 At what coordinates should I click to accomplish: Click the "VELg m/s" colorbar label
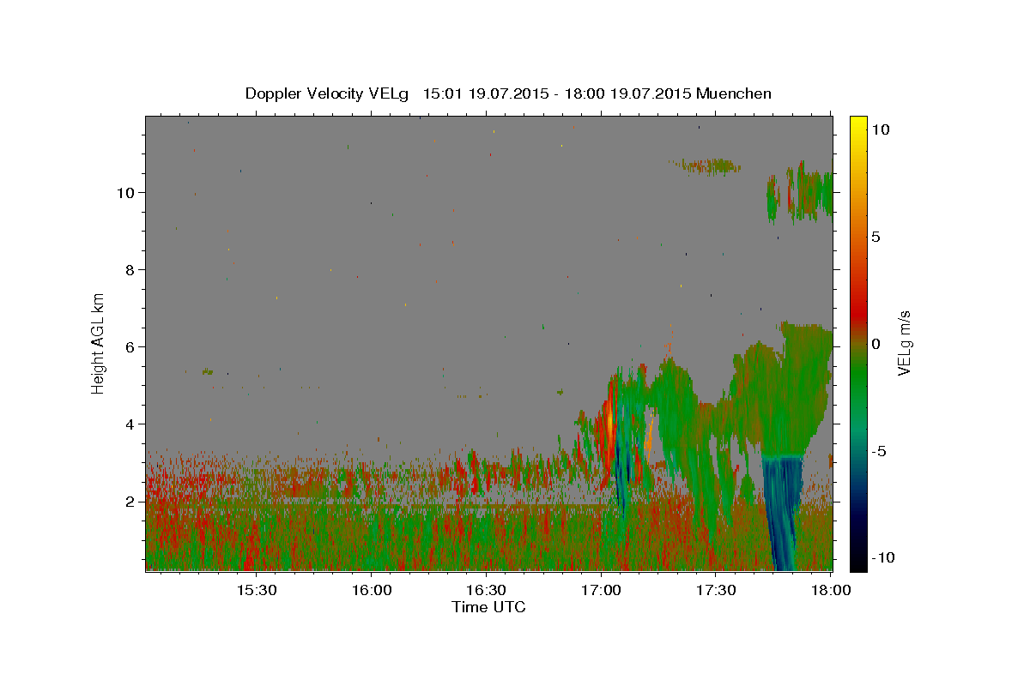tap(904, 344)
